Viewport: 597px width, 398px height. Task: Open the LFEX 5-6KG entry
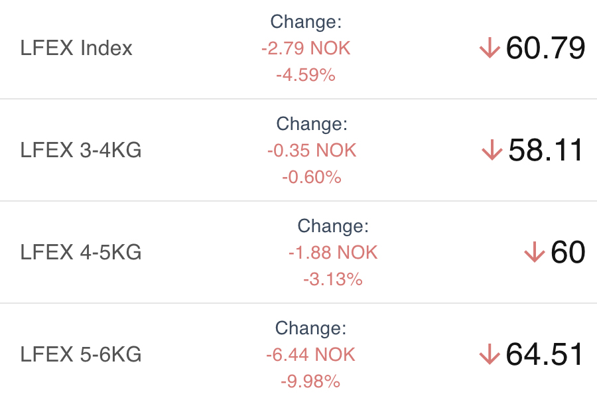click(x=81, y=355)
